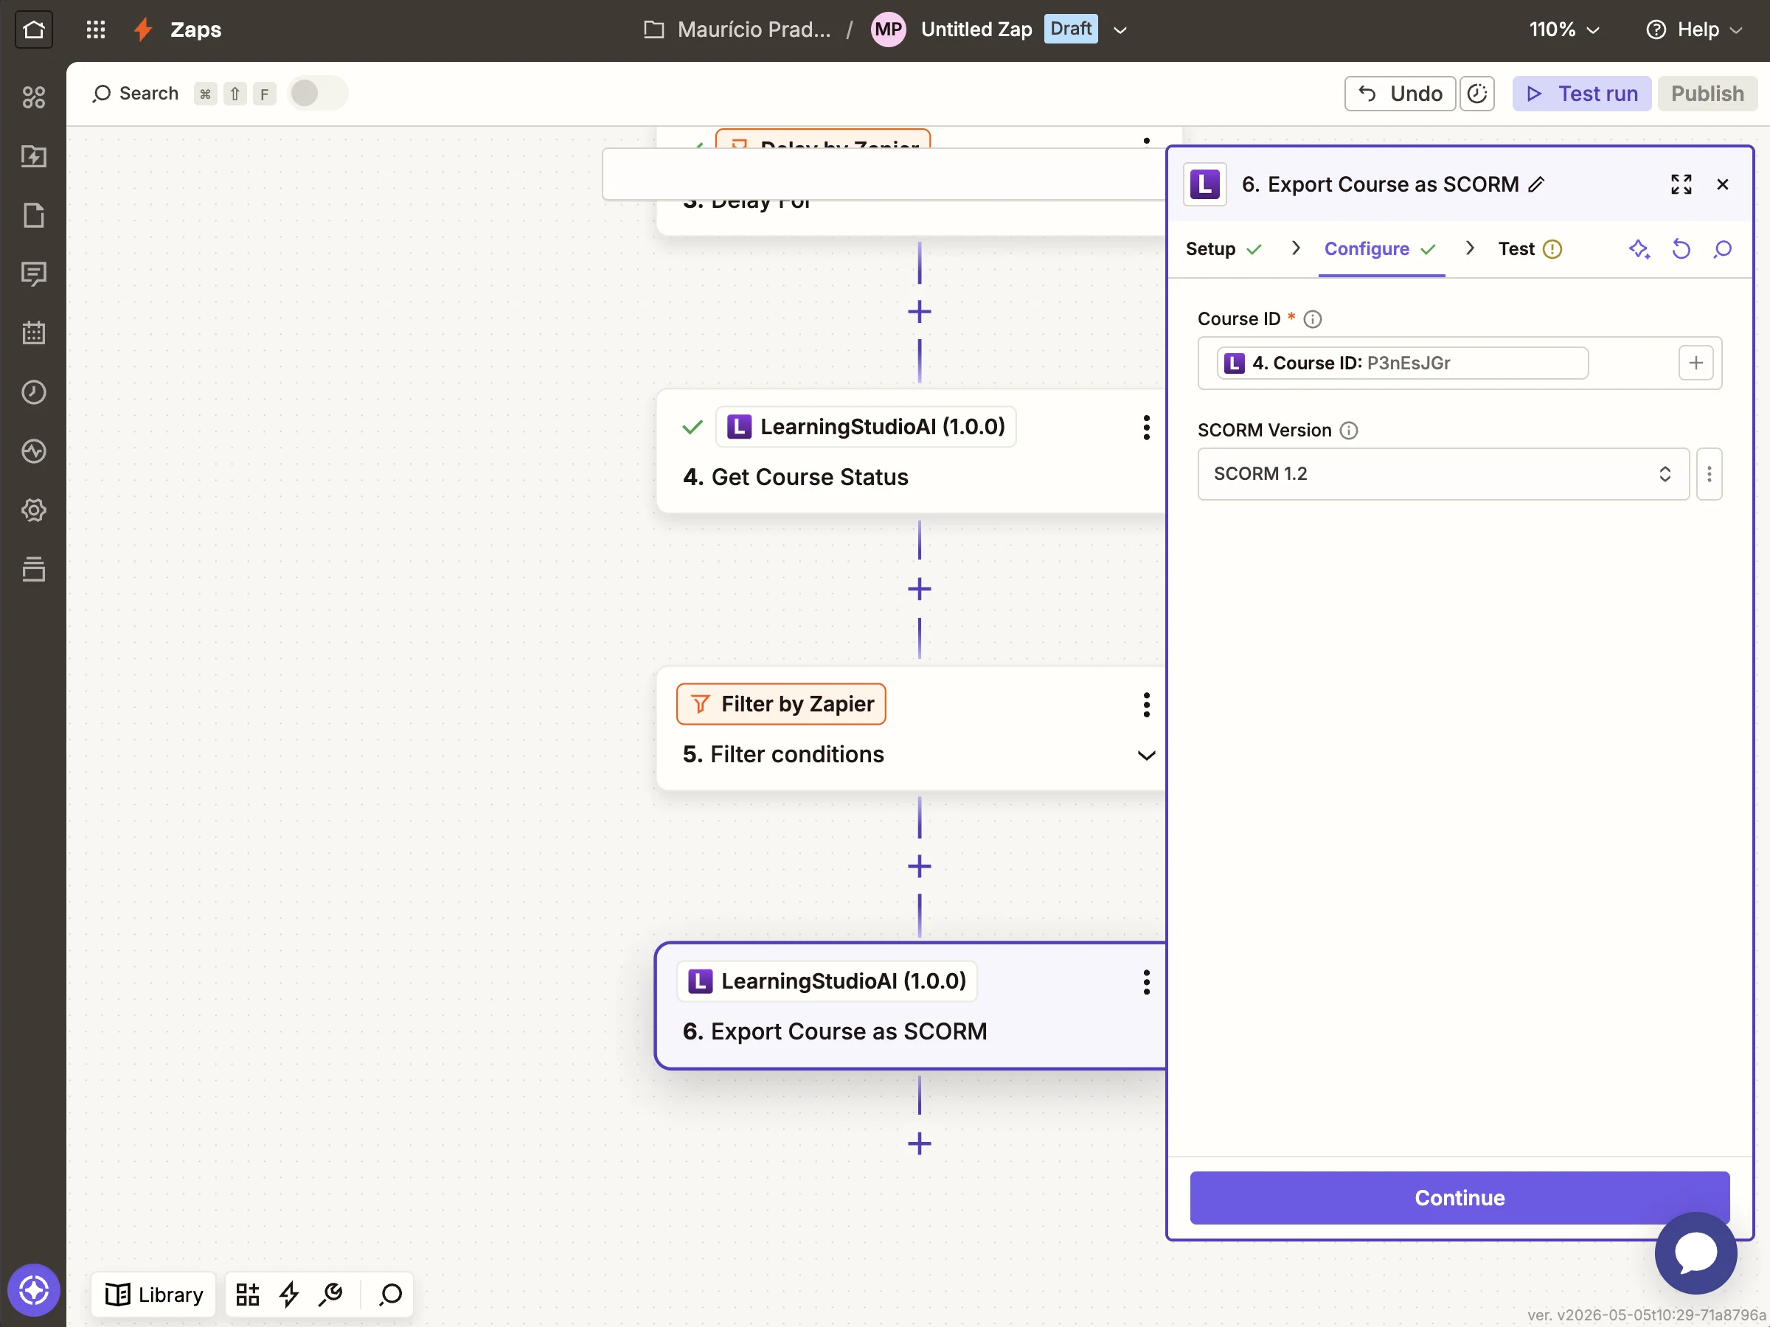Screen dimensions: 1770x1327
Task: Select the Export Course as SCORM card
Action: [x=911, y=1006]
